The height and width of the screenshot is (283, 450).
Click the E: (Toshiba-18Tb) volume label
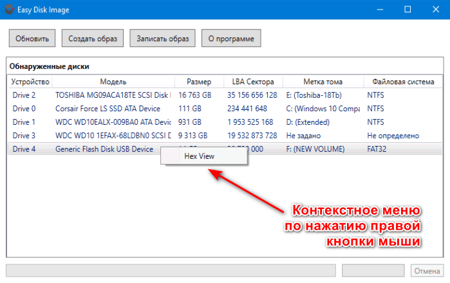point(314,95)
